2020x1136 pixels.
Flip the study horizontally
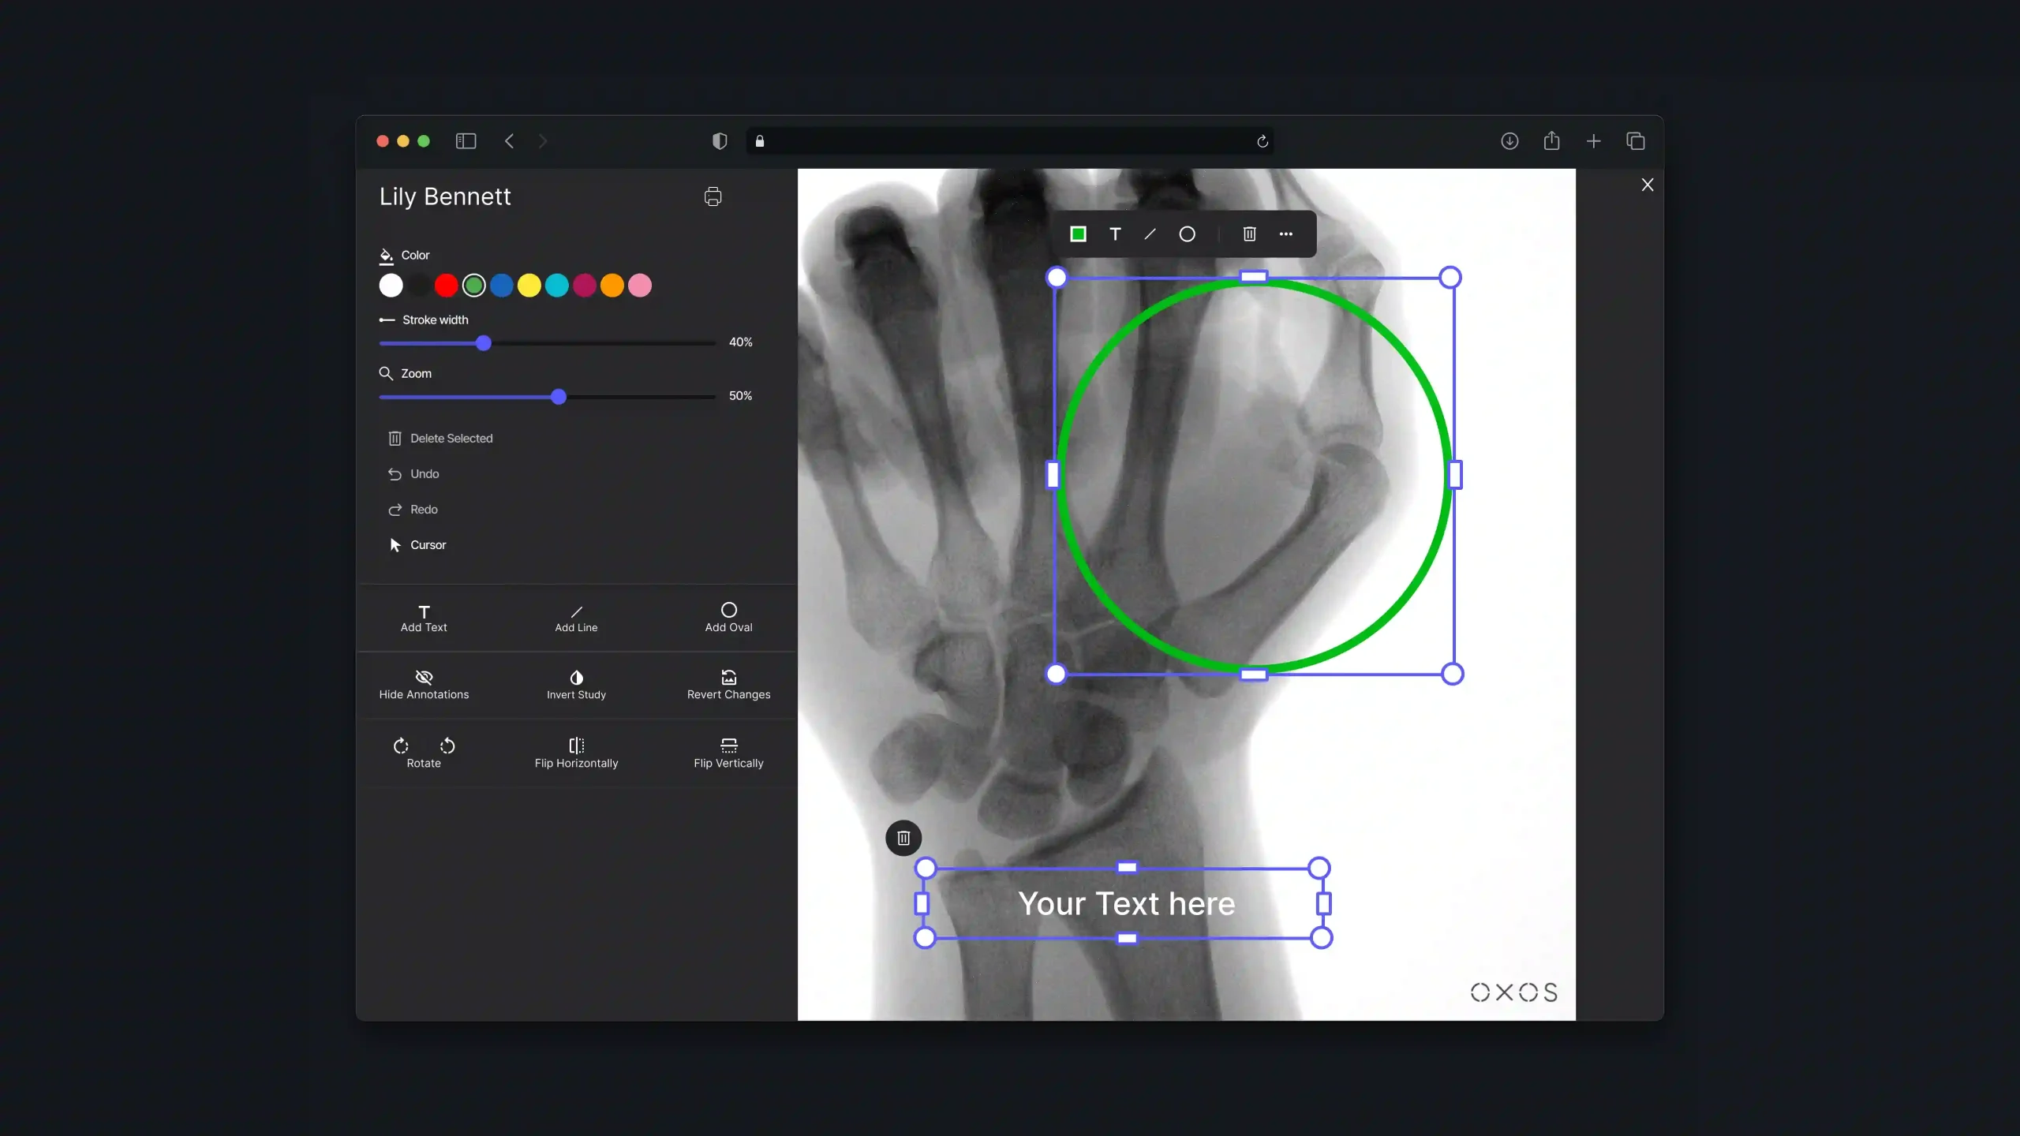(576, 753)
